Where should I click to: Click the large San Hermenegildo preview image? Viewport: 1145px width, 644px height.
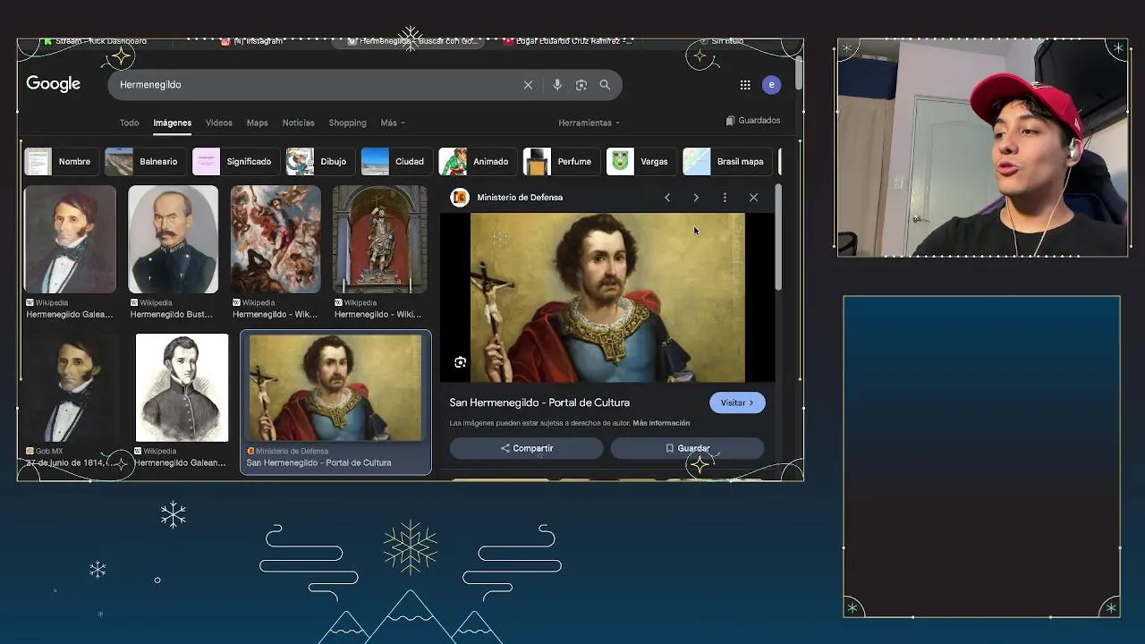point(607,298)
